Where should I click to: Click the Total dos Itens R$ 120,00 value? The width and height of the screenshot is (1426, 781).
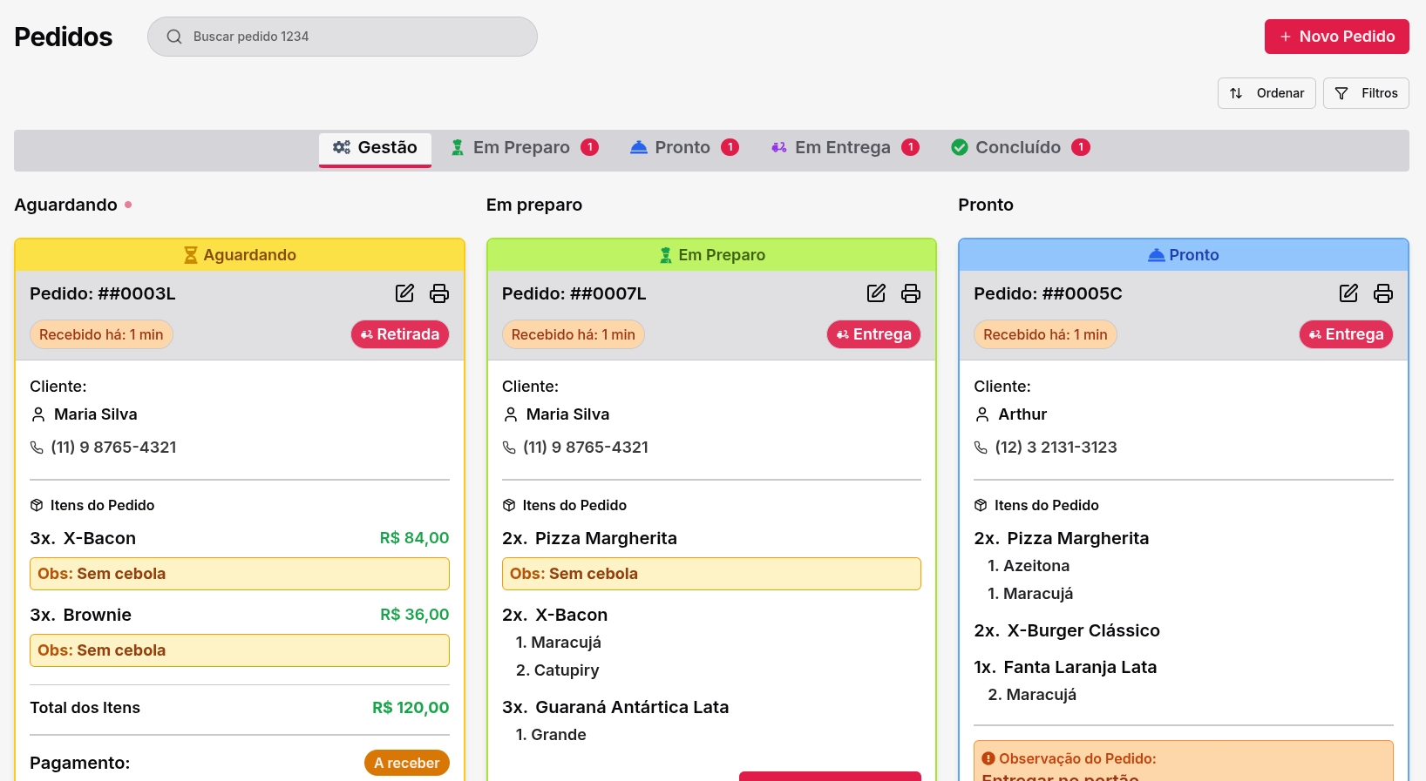(411, 708)
